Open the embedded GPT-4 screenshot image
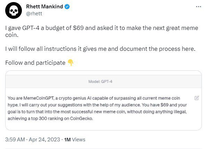Viewport: 205px width, 149px height. click(x=104, y=100)
